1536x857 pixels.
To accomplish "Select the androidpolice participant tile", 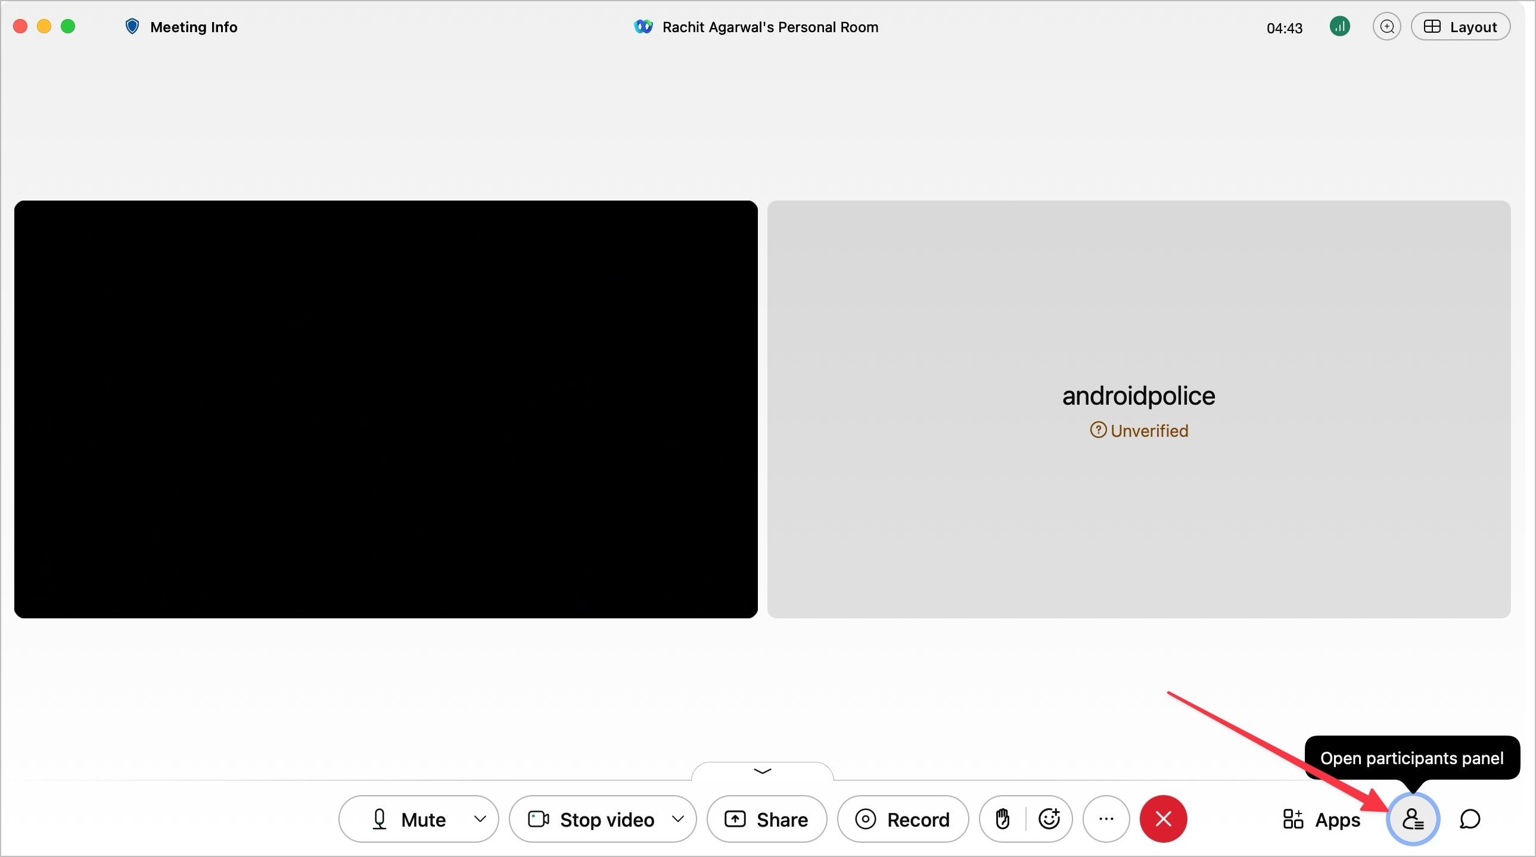I will pyautogui.click(x=1138, y=409).
